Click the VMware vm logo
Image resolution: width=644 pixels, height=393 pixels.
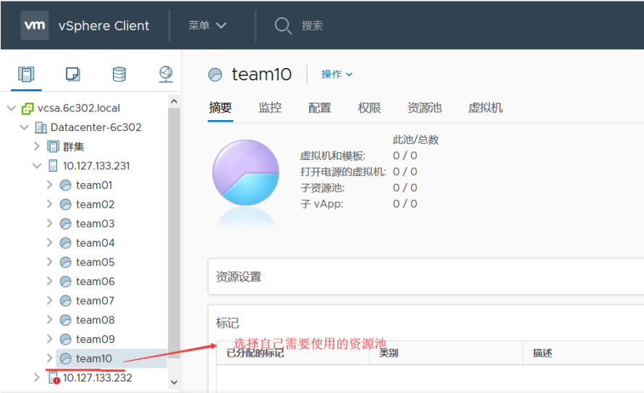35,25
